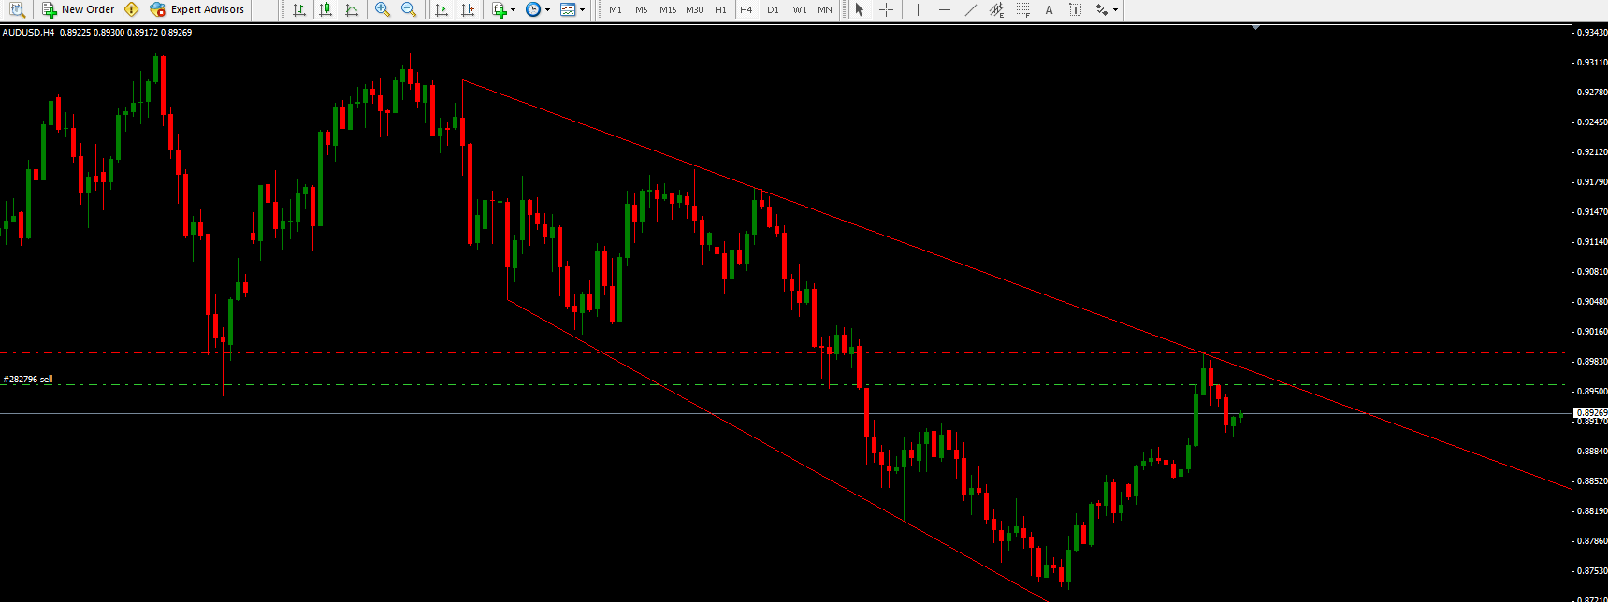The width and height of the screenshot is (1608, 602).
Task: Click the New Order button
Action: click(x=78, y=9)
